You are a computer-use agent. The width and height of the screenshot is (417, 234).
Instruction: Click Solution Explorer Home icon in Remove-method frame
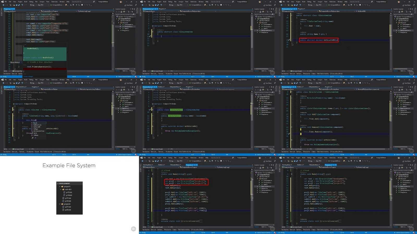tap(400, 90)
